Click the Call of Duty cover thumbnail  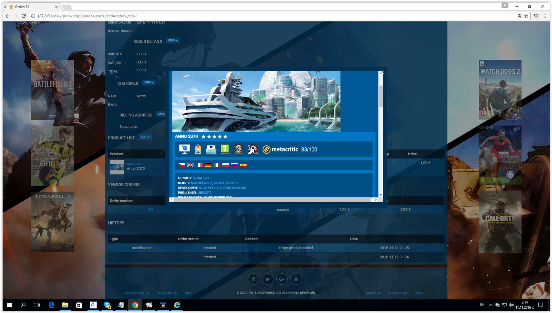(500, 222)
